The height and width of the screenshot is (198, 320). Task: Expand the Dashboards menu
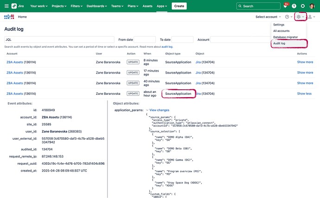coord(97,6)
